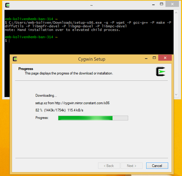Click the Cygwin Setup title bar icon
The height and width of the screenshot is (176, 182).
tap(15, 59)
